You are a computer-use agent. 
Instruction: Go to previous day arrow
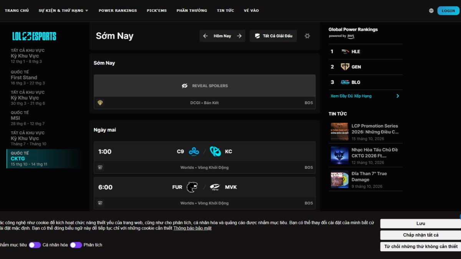206,36
